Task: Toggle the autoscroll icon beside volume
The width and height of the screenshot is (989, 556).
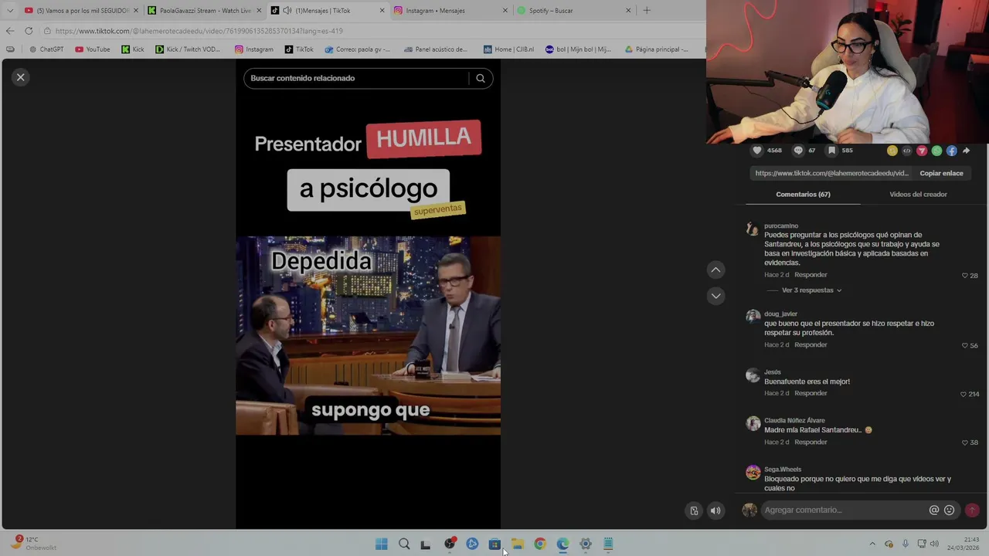Action: [694, 510]
